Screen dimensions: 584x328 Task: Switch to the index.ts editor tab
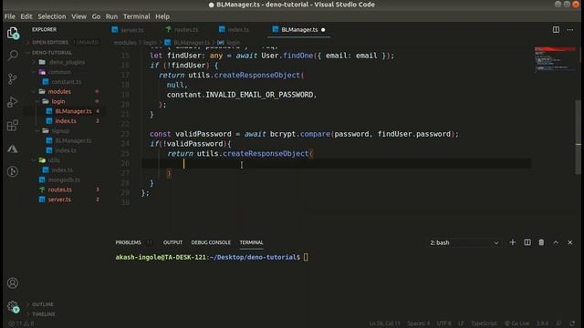point(238,30)
